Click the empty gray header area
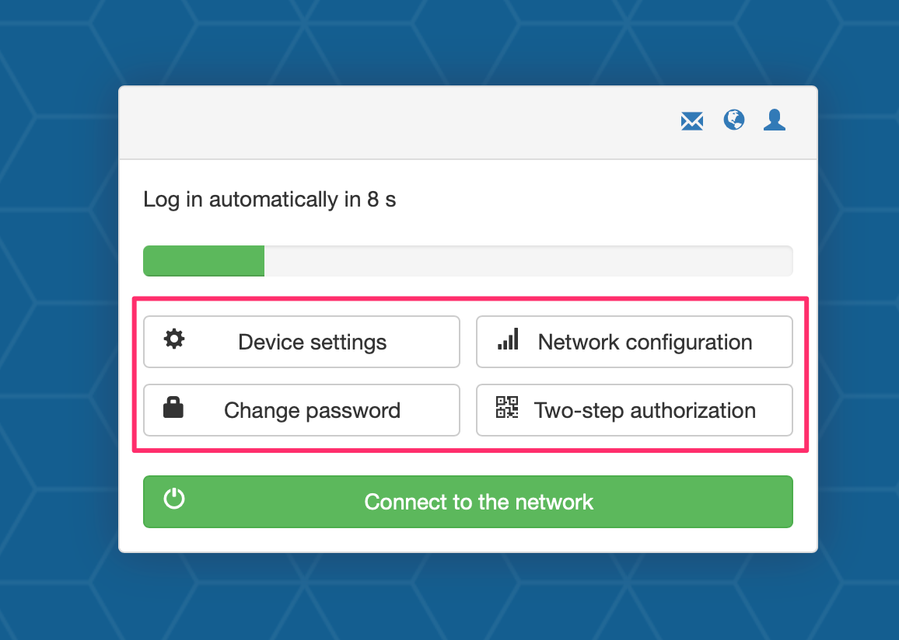This screenshot has width=899, height=640. point(396,122)
